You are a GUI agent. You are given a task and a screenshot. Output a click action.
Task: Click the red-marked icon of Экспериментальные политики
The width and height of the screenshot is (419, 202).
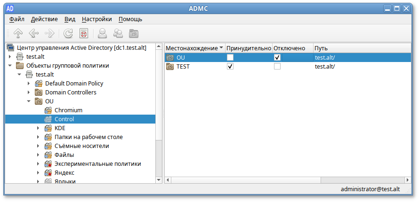point(48,164)
